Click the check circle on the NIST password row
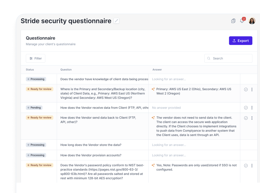The width and height of the screenshot is (260, 193). coord(246,166)
